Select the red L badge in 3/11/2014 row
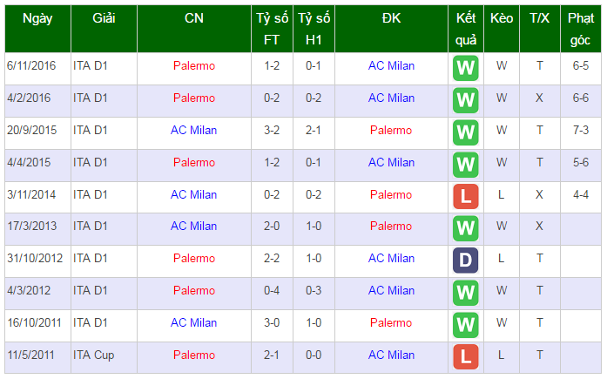Image resolution: width=607 pixels, height=379 pixels. click(x=465, y=197)
